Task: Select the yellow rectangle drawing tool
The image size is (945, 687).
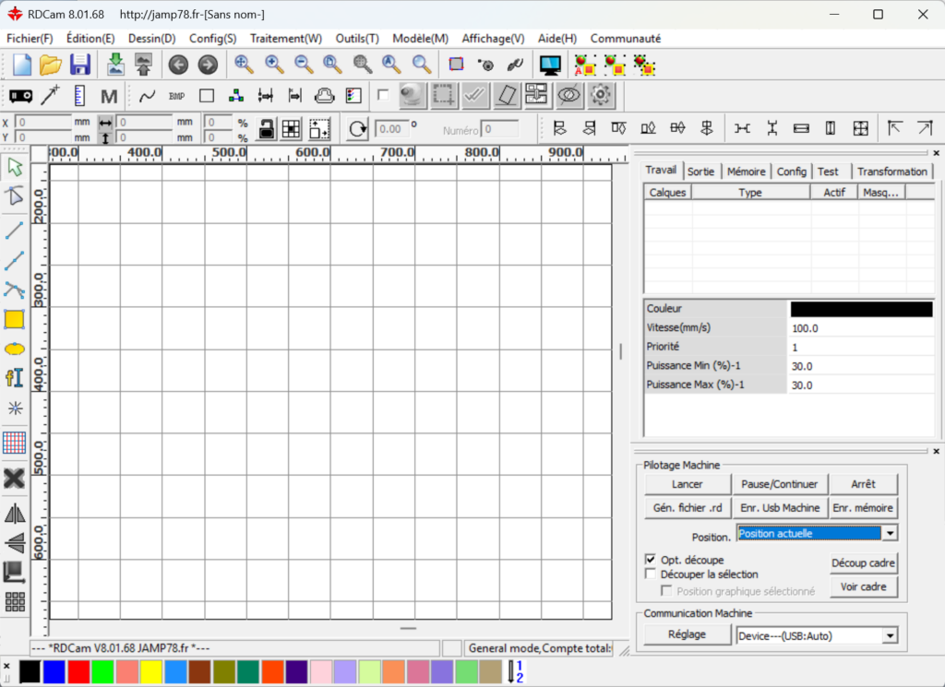Action: tap(14, 320)
